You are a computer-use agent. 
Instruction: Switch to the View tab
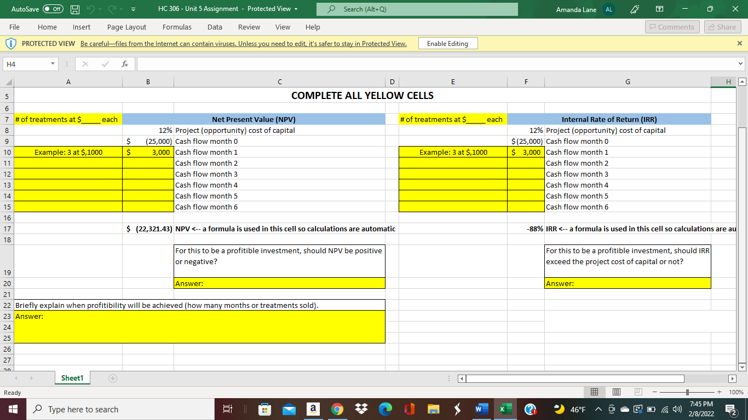coord(283,27)
